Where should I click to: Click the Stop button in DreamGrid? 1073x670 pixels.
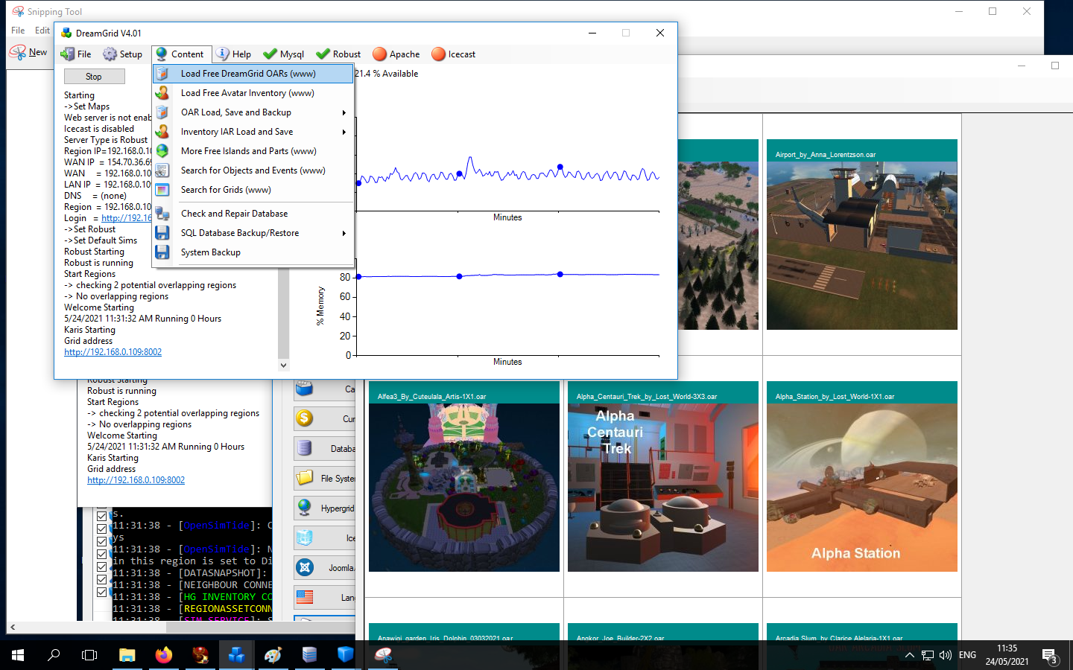[x=94, y=77]
